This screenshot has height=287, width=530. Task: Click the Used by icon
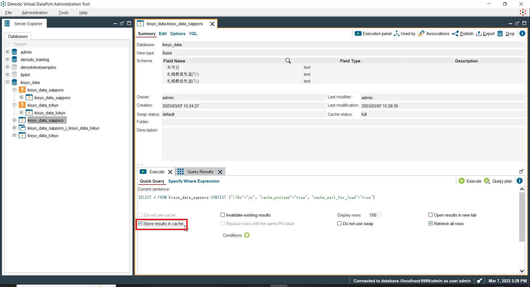point(397,34)
